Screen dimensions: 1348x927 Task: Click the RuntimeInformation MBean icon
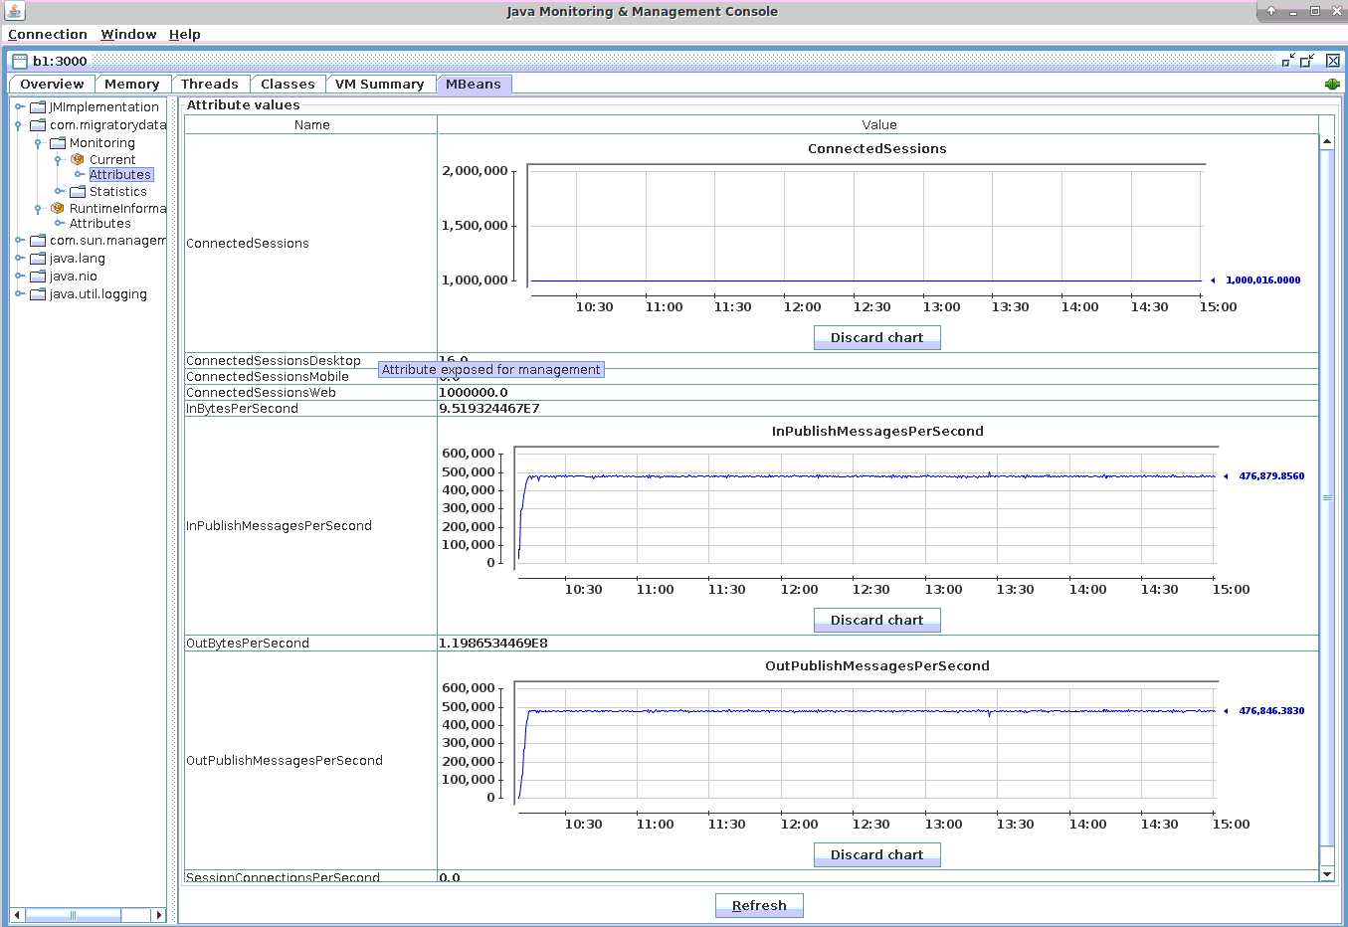point(58,209)
